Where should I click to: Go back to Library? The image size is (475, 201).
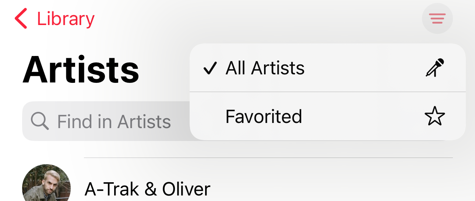tap(54, 19)
